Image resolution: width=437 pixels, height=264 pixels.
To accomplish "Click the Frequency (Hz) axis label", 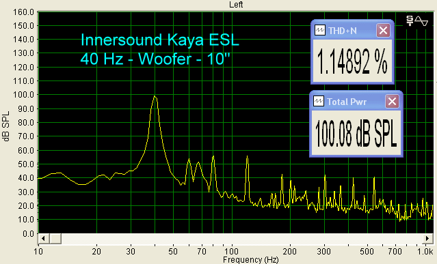I will 250,260.
